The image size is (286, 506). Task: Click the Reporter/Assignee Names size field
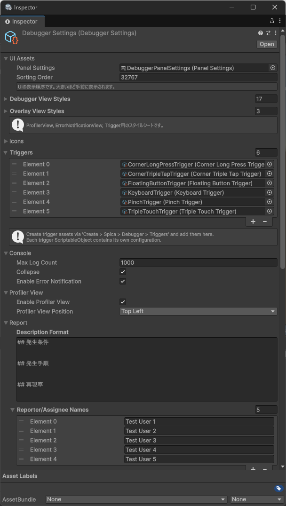point(266,410)
